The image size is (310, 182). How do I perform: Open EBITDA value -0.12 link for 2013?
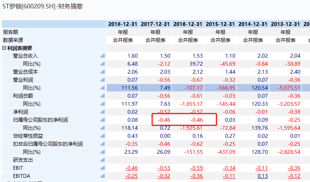pyautogui.click(x=294, y=176)
